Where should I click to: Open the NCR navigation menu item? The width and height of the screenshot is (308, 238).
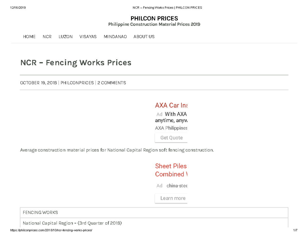[x=47, y=37]
